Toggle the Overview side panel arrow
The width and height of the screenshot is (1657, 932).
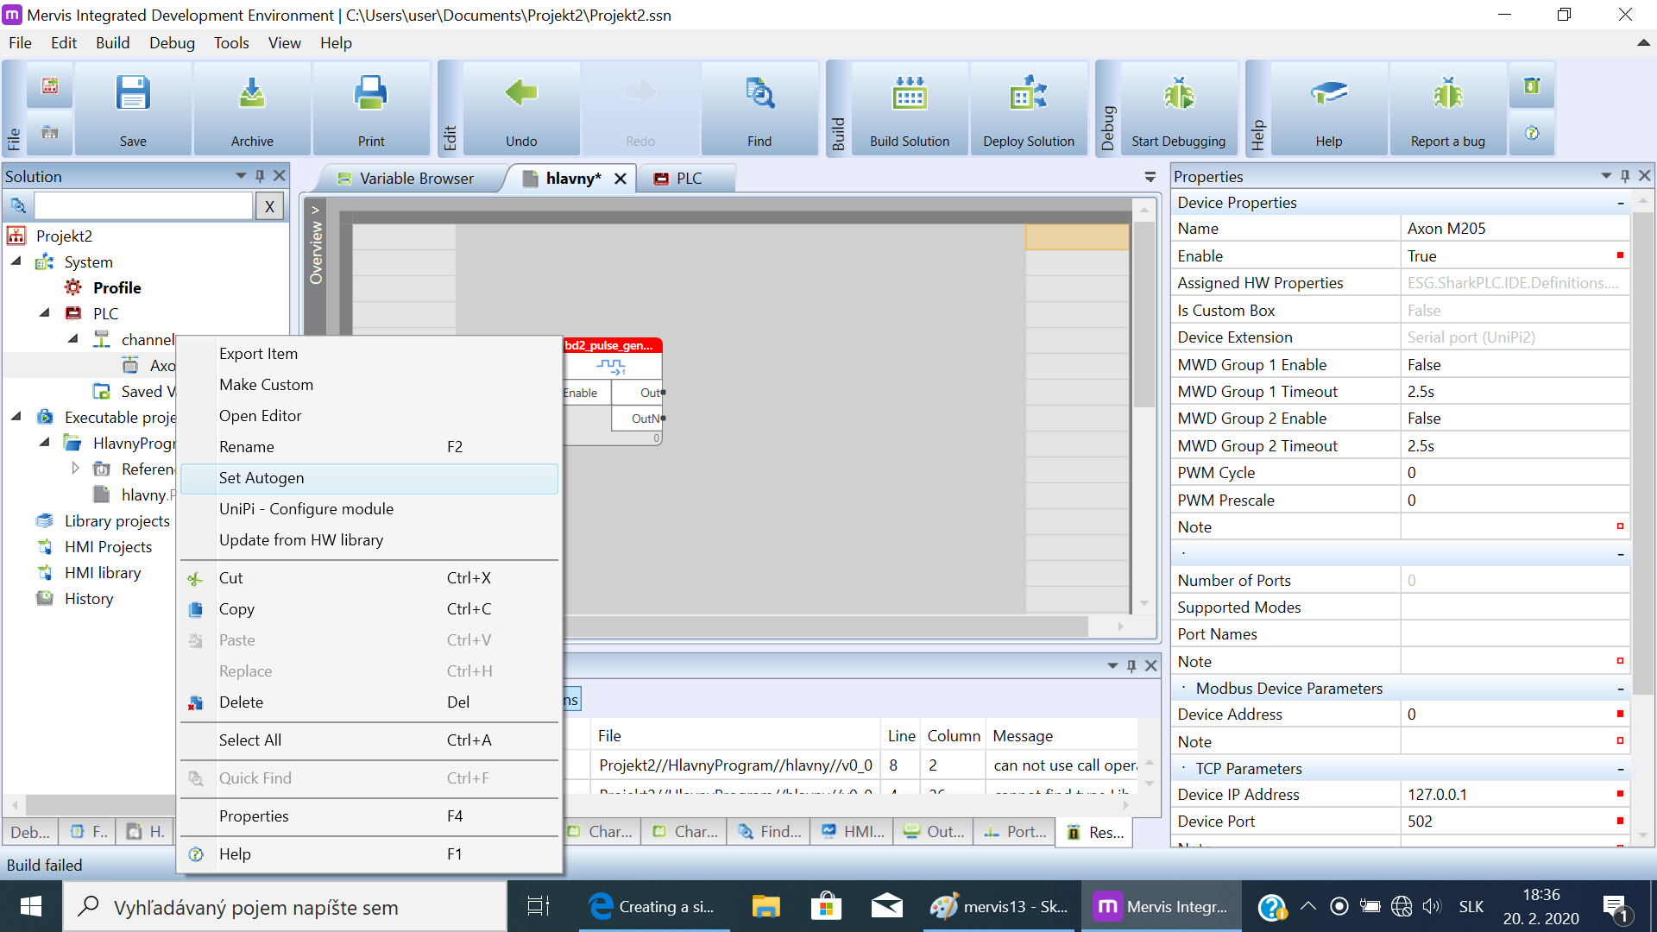click(316, 210)
